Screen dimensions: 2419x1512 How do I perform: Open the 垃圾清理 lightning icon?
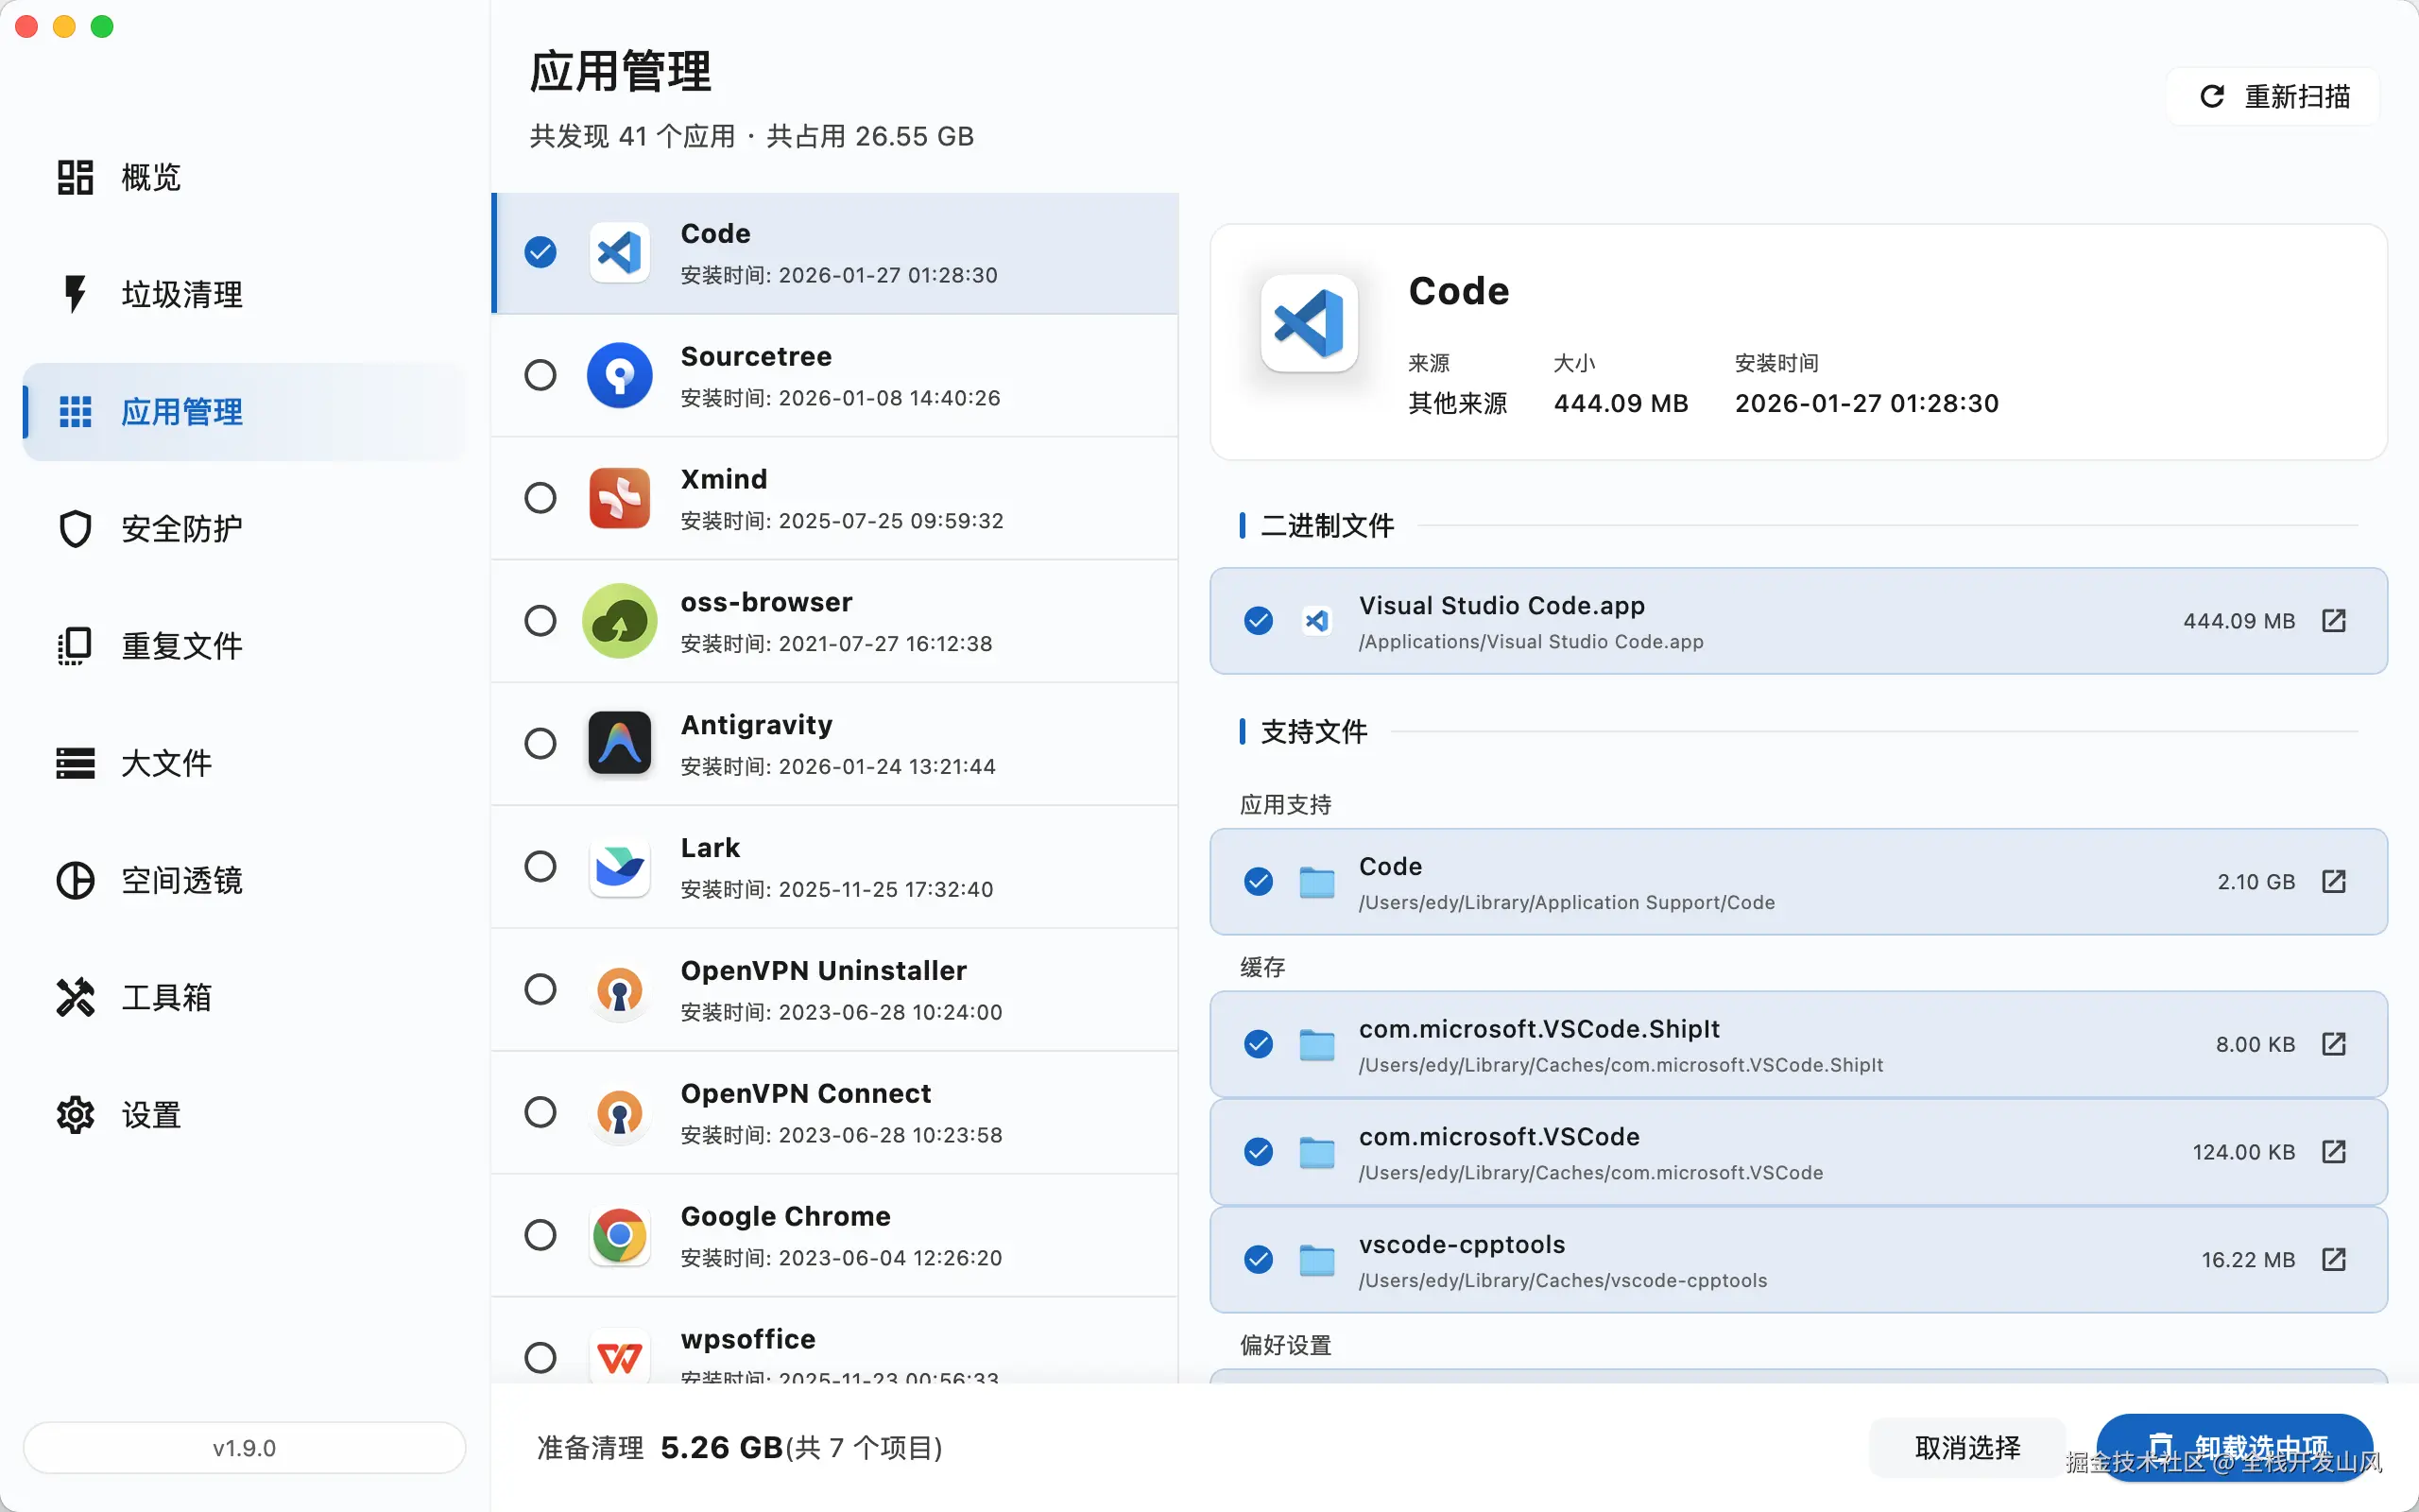point(75,294)
